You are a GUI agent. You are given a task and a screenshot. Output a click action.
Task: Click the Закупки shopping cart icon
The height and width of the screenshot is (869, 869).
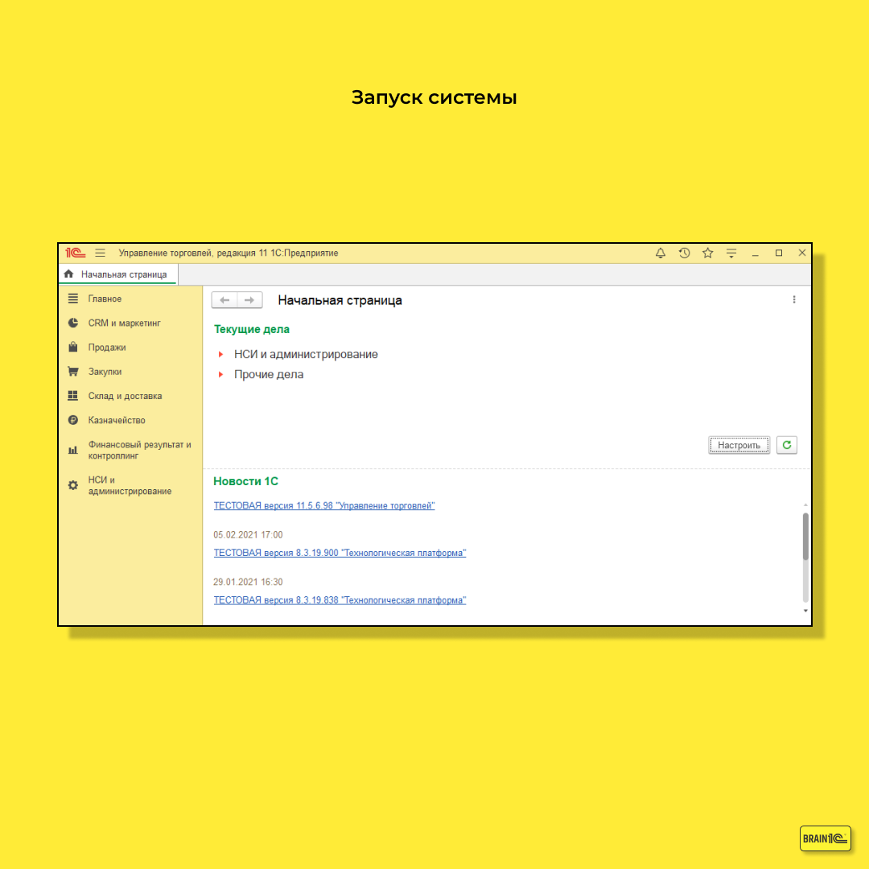[x=73, y=371]
